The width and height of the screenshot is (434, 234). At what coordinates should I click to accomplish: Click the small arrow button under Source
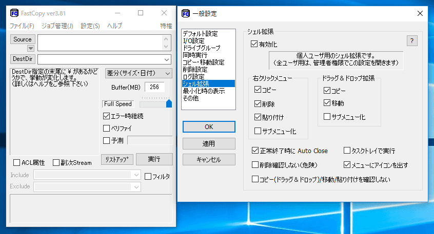click(x=30, y=48)
